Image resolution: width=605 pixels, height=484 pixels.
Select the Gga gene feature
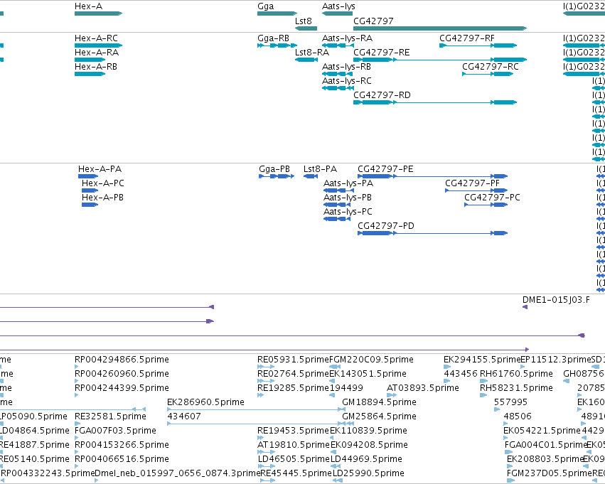(277, 14)
